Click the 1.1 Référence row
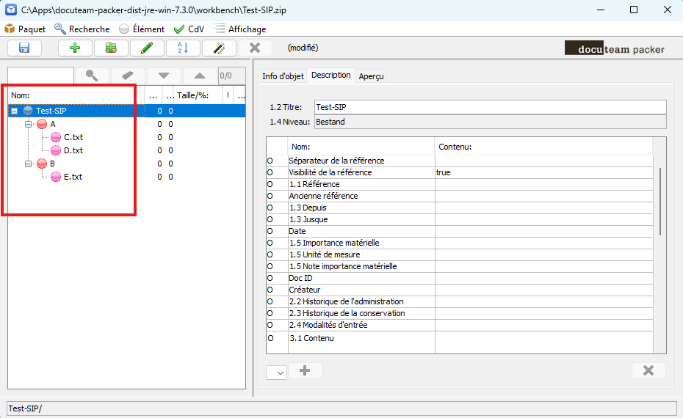Screen dimensions: 683x418 pyautogui.click(x=460, y=184)
